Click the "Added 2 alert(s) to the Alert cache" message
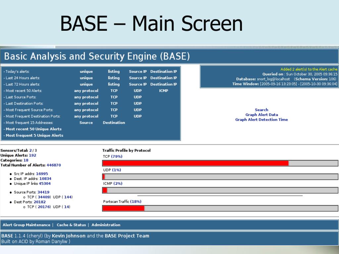339x254 pixels. tap(309, 69)
